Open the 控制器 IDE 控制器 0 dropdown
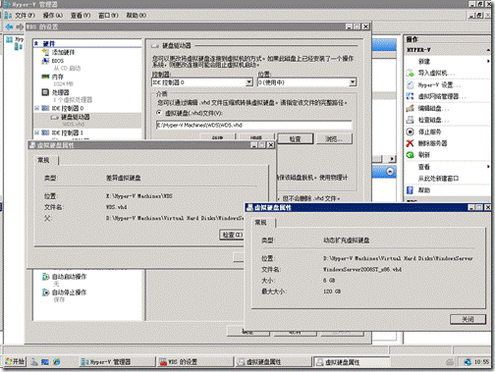The height and width of the screenshot is (372, 495). pyautogui.click(x=249, y=82)
